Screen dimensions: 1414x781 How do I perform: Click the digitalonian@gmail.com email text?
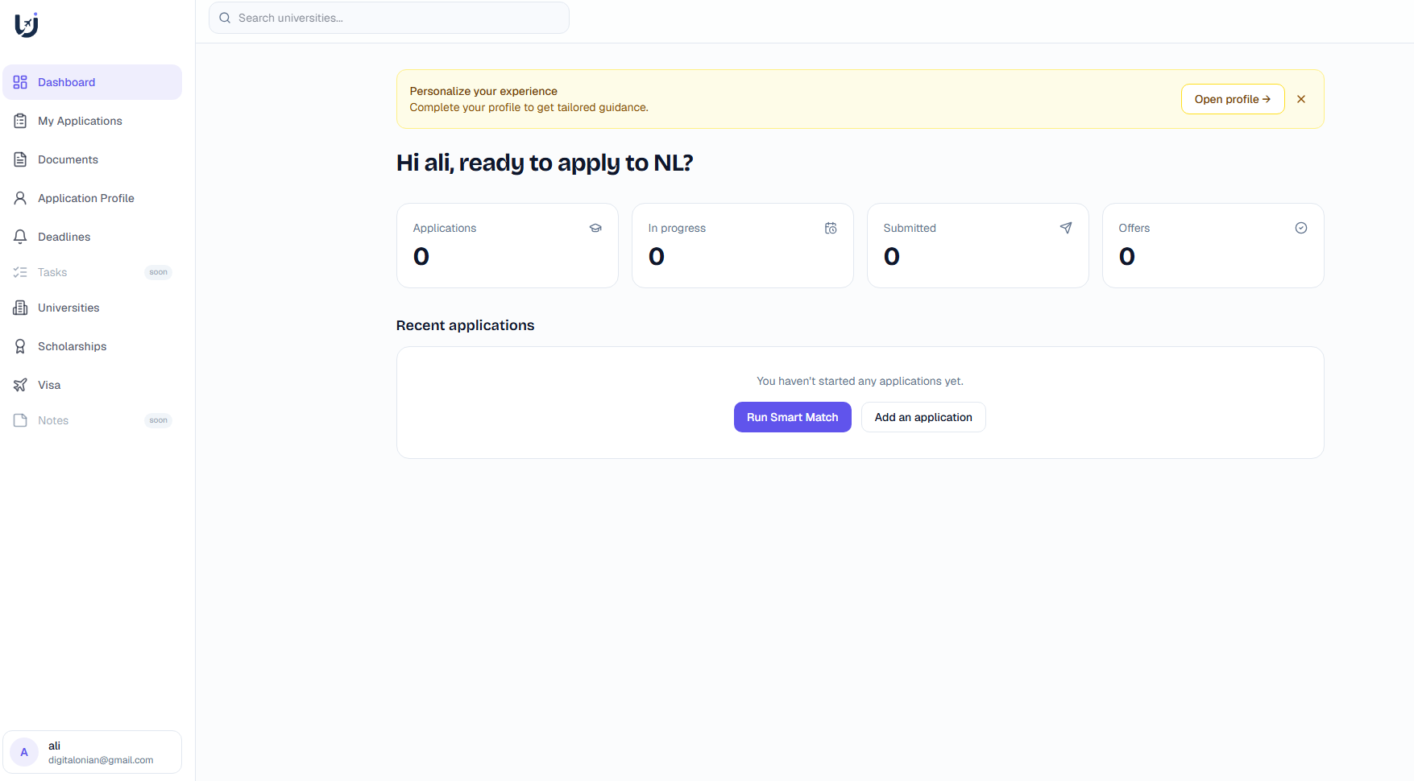click(x=101, y=760)
